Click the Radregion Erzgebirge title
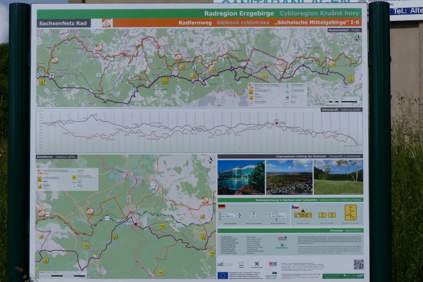Image resolution: width=423 pixels, height=282 pixels. coord(239,14)
